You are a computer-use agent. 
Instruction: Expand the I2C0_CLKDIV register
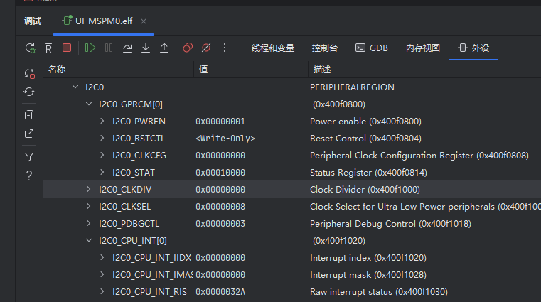pyautogui.click(x=89, y=189)
